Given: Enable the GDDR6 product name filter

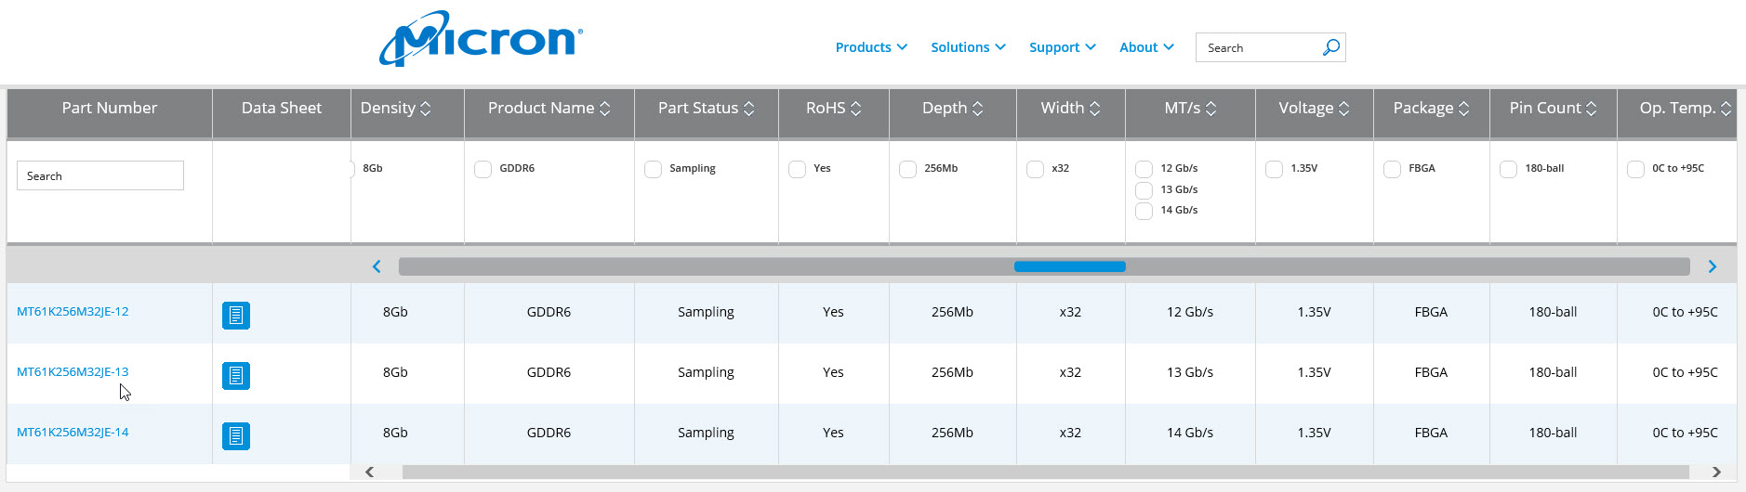Looking at the screenshot, I should (x=483, y=169).
